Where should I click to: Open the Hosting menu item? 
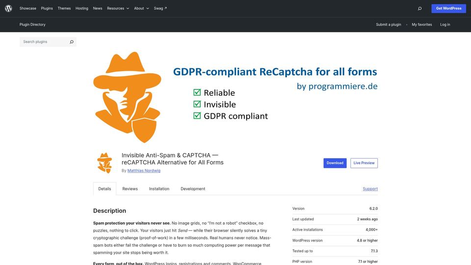tap(82, 8)
